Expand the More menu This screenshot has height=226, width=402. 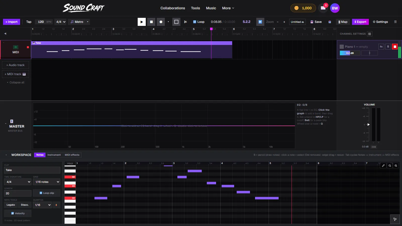point(228,8)
